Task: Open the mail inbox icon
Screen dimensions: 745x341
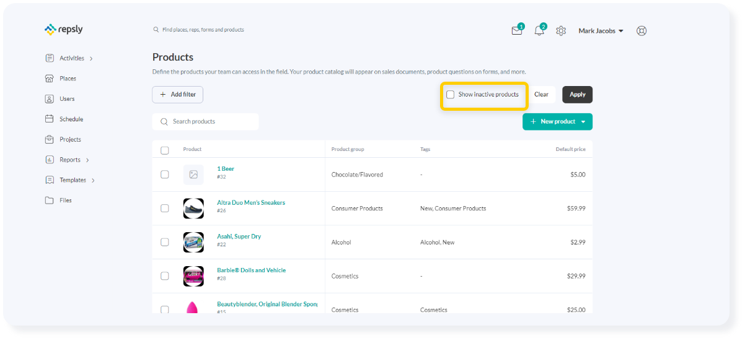Action: coord(516,30)
